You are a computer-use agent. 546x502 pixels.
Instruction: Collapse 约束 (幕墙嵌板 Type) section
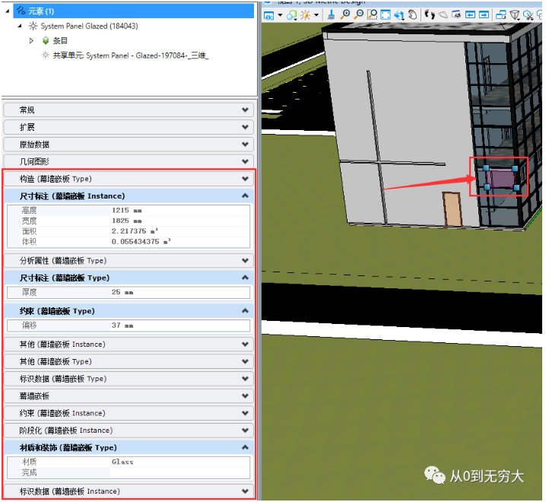pos(129,311)
